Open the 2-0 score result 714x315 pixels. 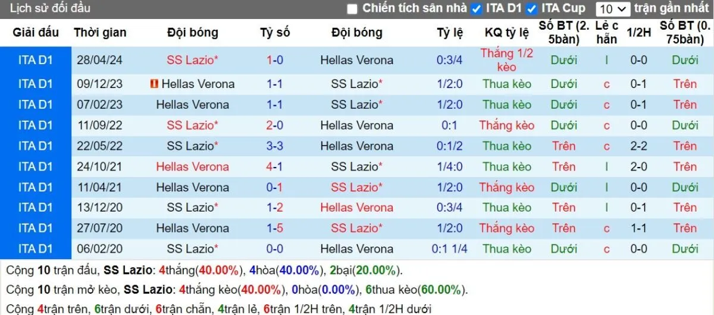275,125
